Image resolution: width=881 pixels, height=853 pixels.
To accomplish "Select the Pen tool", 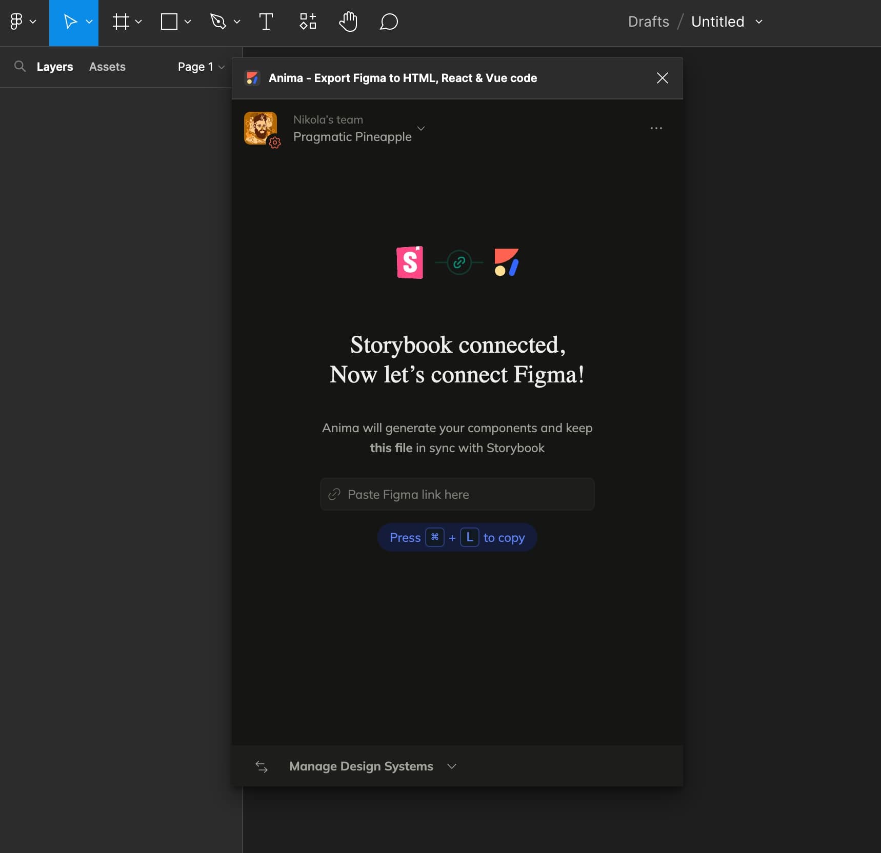I will point(218,22).
